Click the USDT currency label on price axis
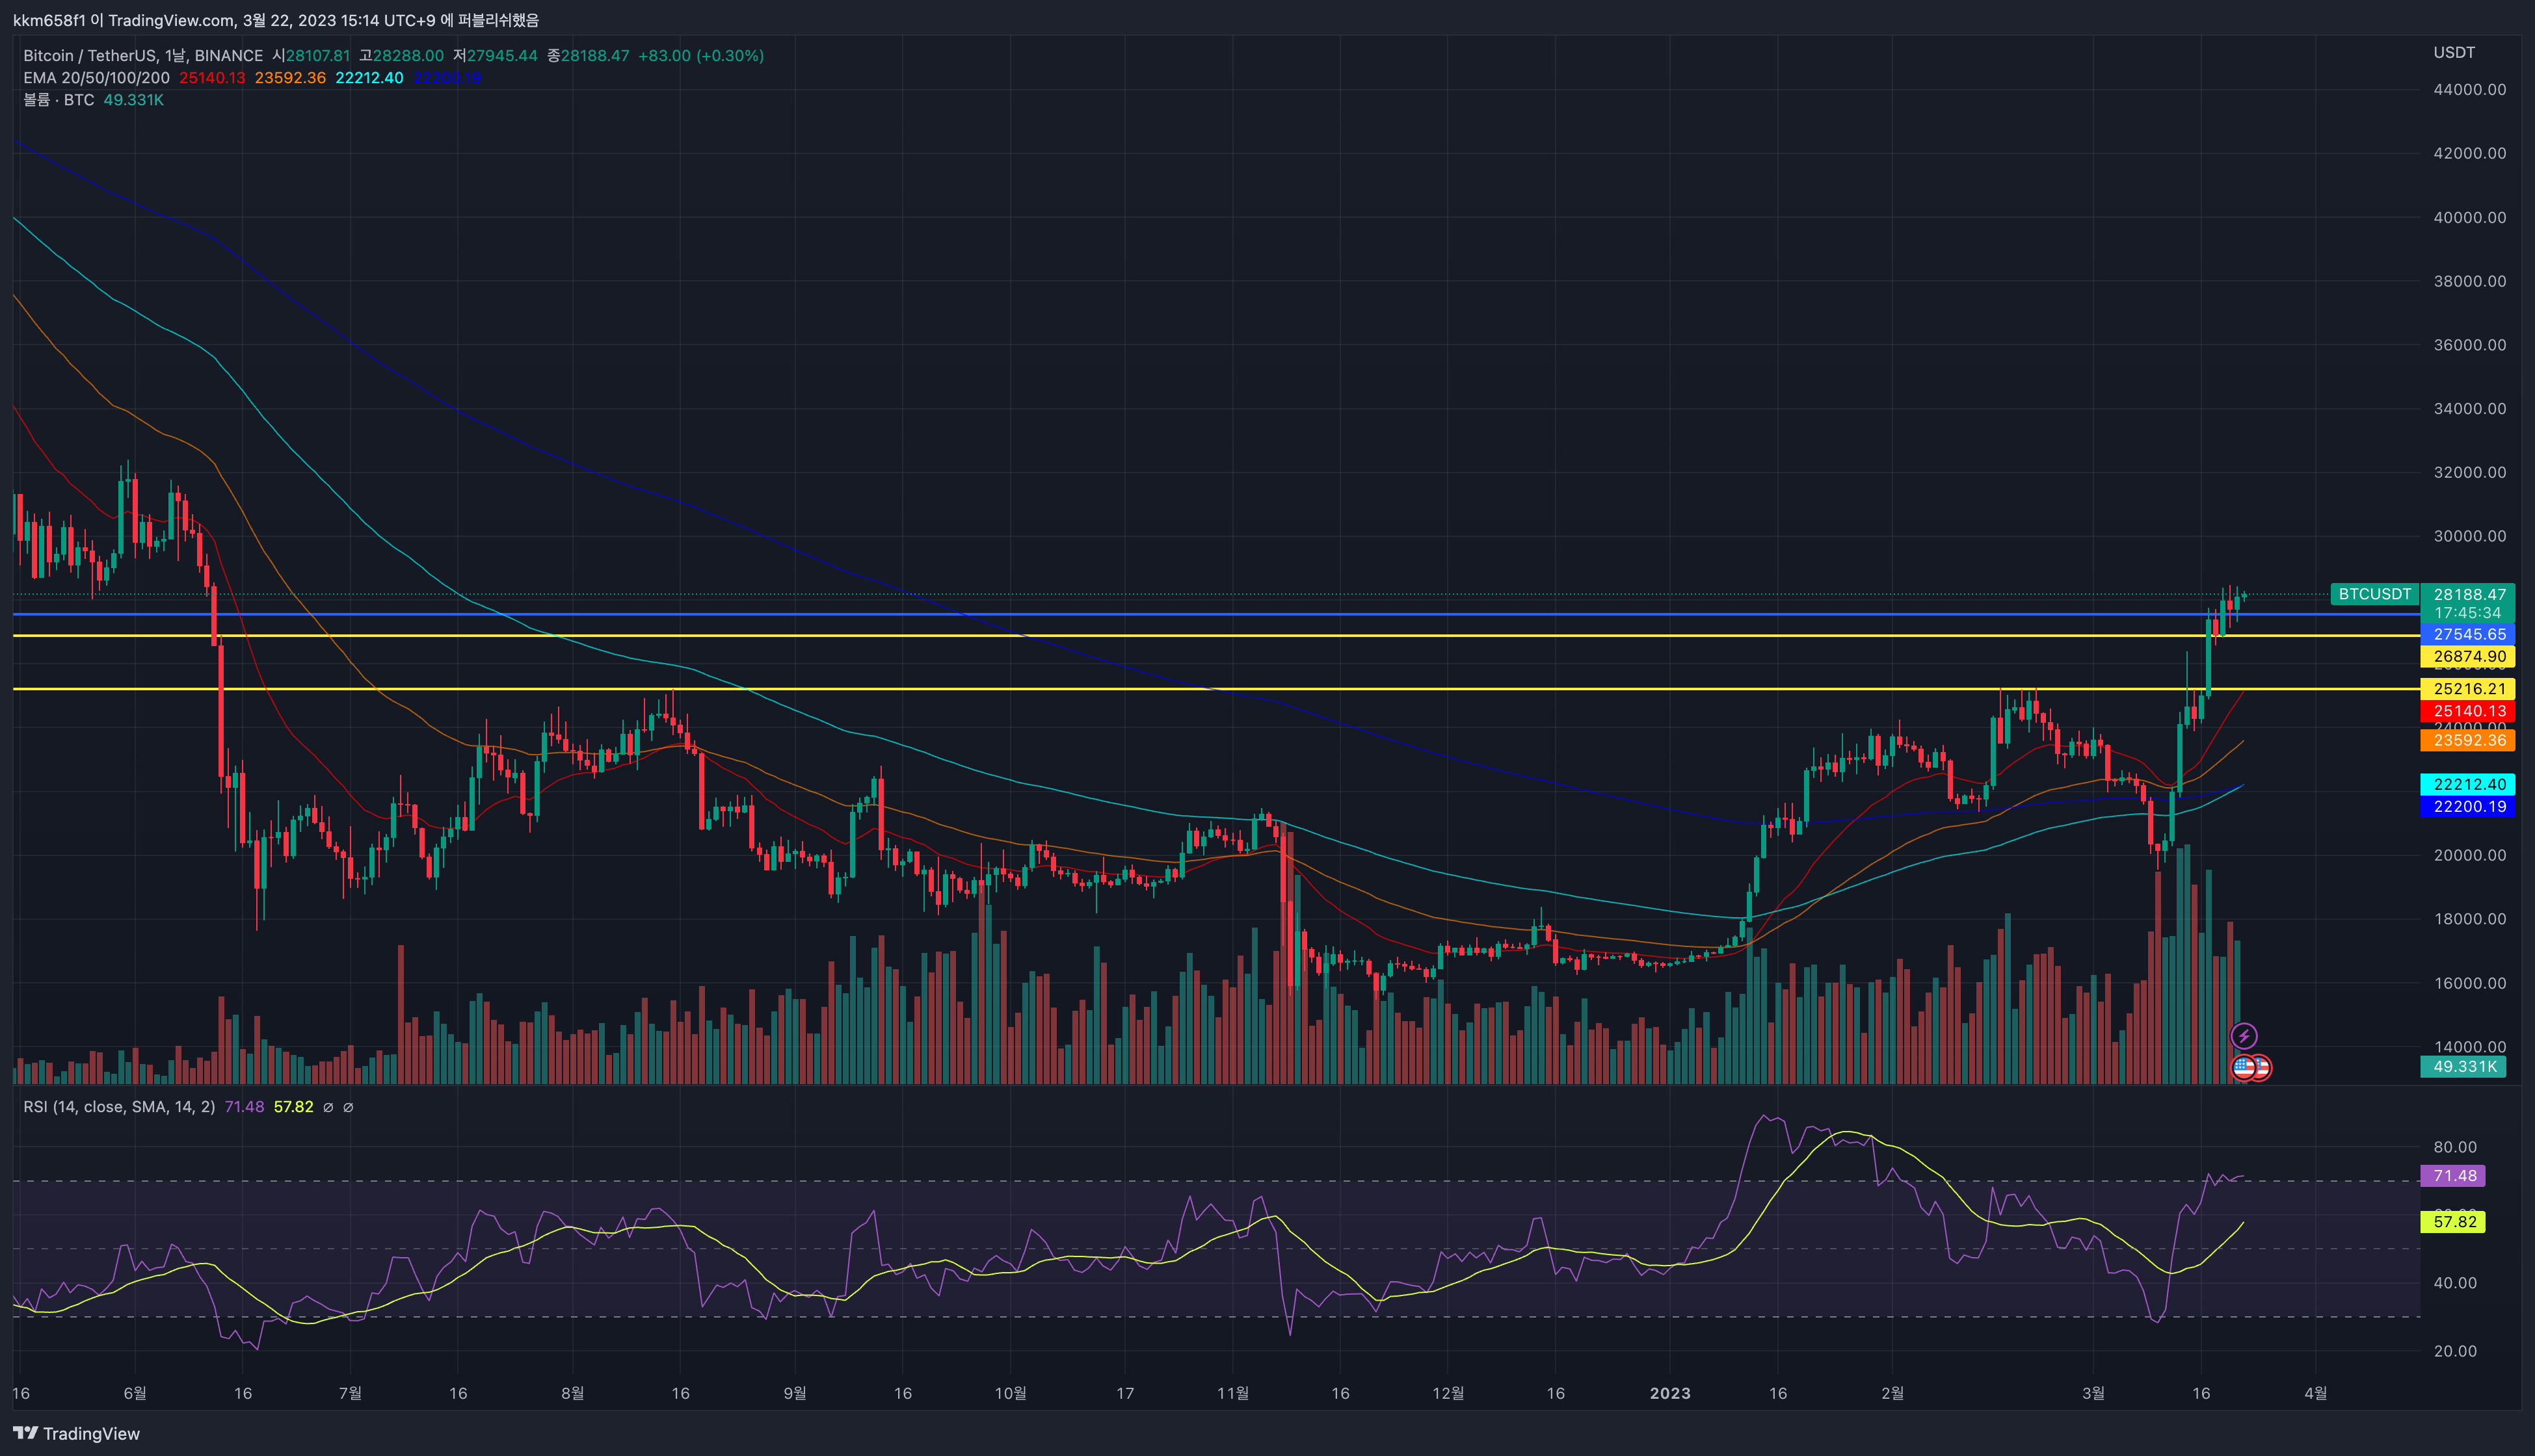The image size is (2535, 1456). [x=2454, y=52]
